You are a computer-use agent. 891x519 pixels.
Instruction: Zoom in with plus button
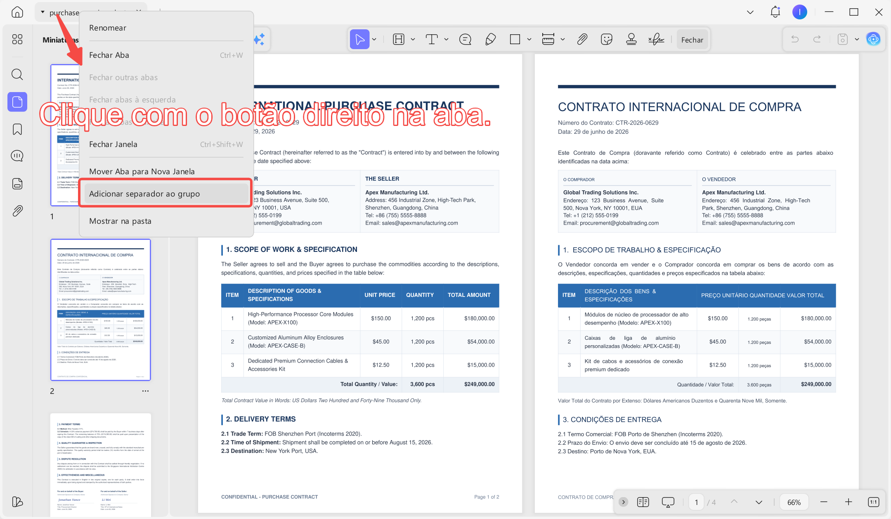click(848, 502)
